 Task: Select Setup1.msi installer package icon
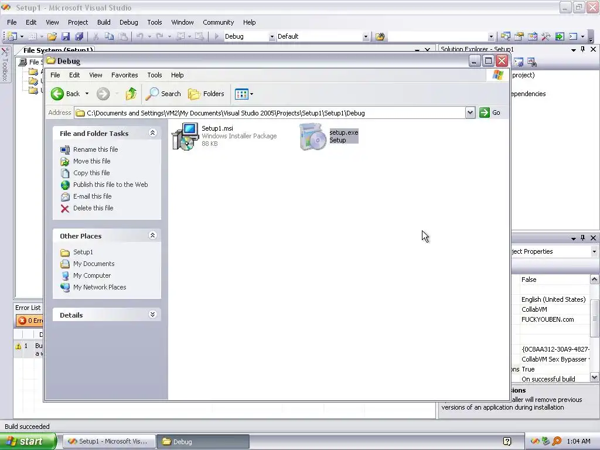[185, 136]
